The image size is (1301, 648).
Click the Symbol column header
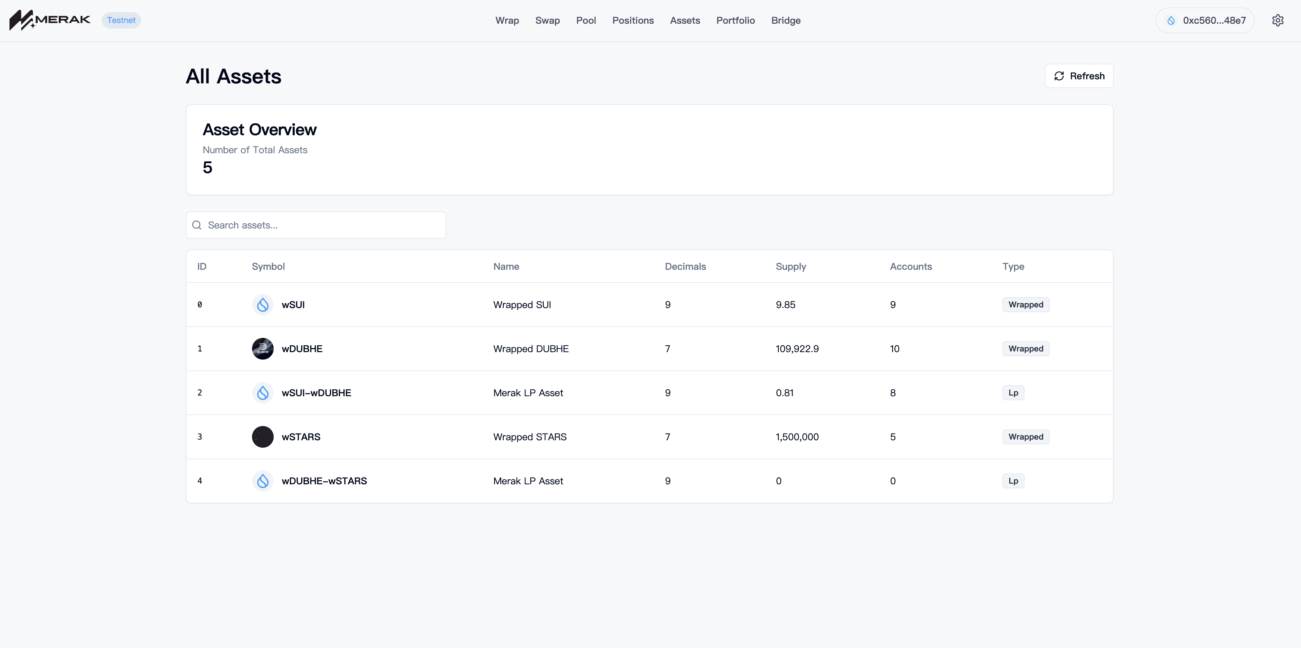[268, 266]
